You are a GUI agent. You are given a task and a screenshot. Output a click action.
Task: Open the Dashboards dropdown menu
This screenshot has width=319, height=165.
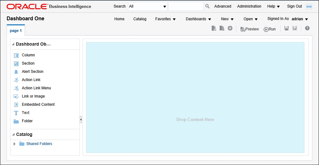(x=198, y=19)
